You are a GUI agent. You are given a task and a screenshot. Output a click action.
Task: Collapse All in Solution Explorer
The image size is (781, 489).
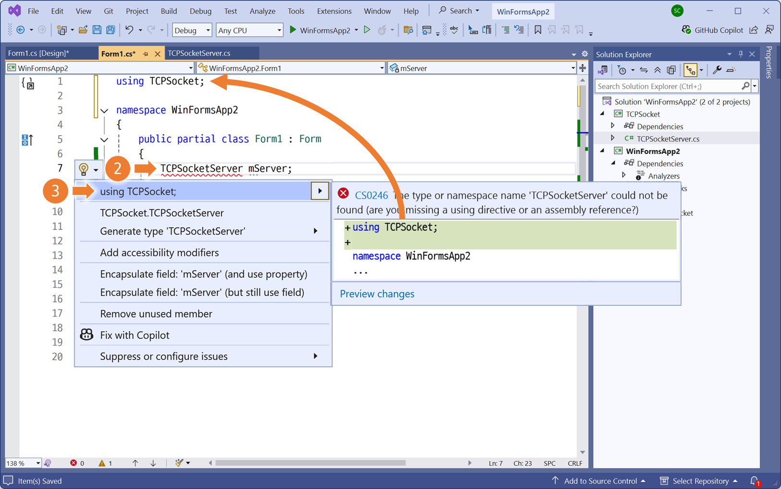pos(657,70)
